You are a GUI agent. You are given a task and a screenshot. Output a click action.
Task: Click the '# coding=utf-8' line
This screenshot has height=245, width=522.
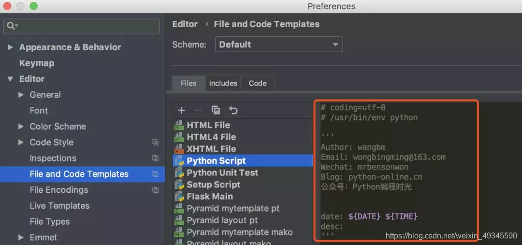pyautogui.click(x=353, y=108)
